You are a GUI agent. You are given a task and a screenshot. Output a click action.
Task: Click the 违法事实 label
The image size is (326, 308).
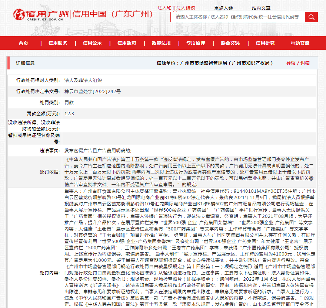(x=50, y=151)
